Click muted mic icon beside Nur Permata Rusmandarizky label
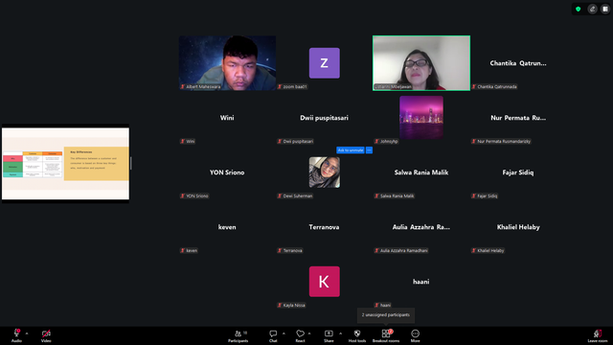Screen dimensions: 613x345 coord(474,141)
